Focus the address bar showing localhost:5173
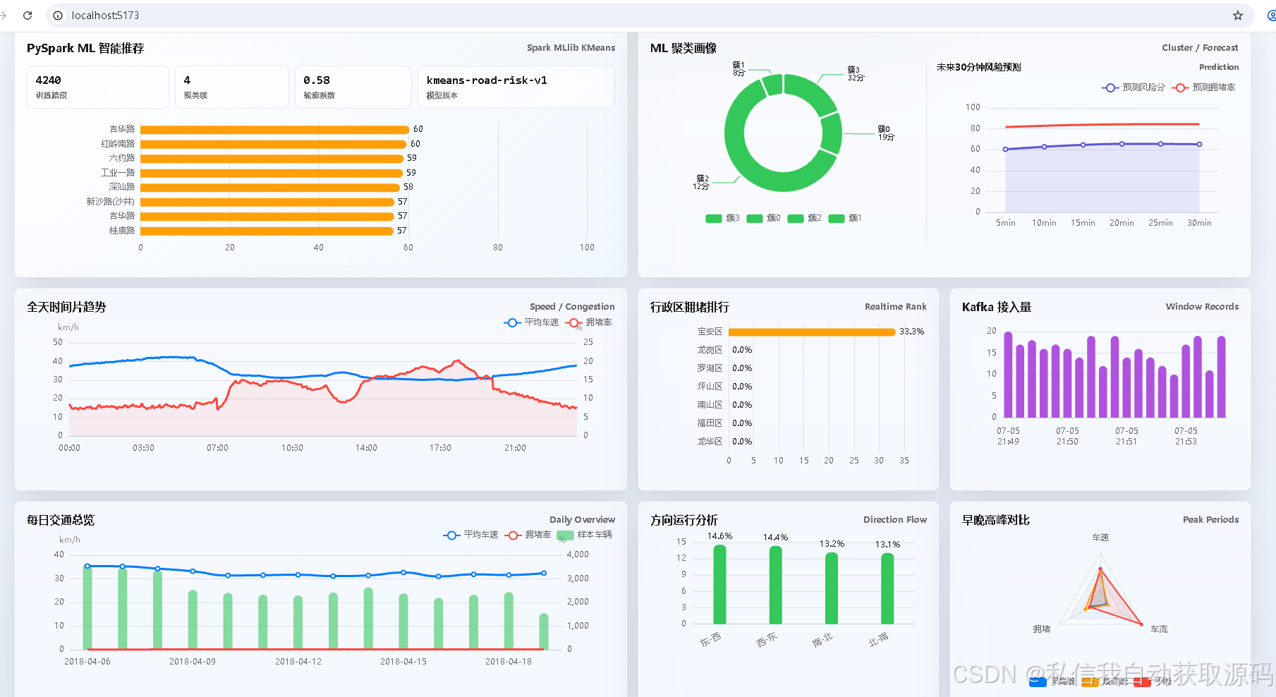This screenshot has width=1276, height=697. pyautogui.click(x=649, y=15)
